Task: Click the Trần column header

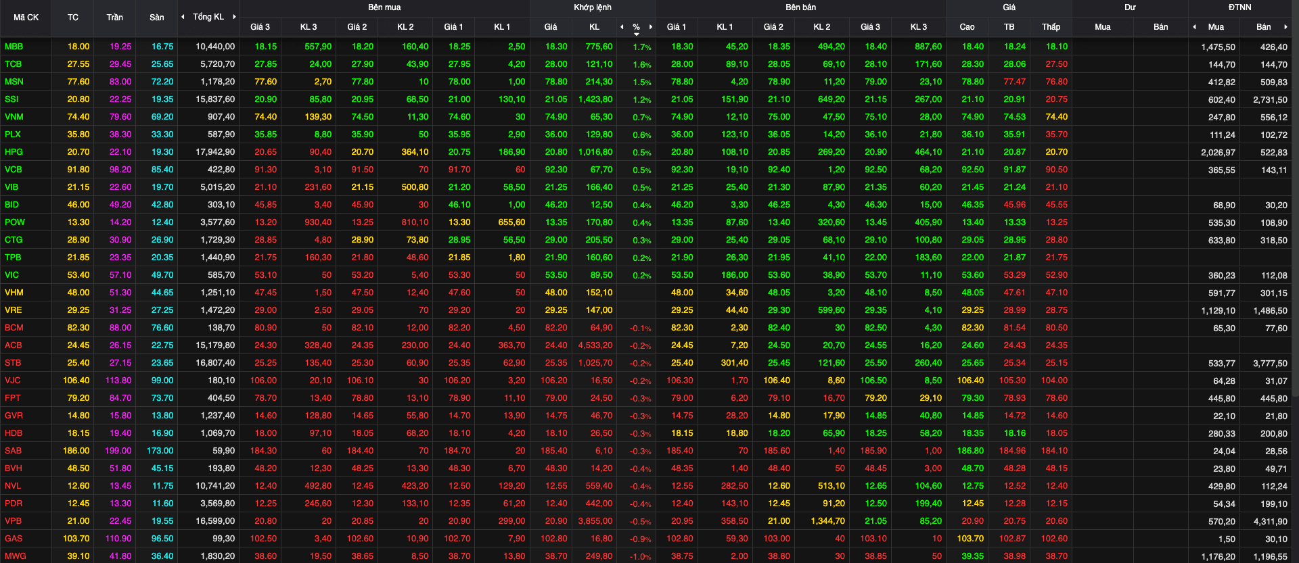Action: (115, 18)
